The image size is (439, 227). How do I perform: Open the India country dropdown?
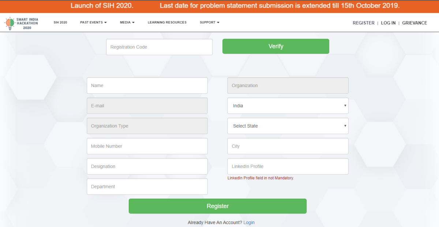click(x=288, y=106)
